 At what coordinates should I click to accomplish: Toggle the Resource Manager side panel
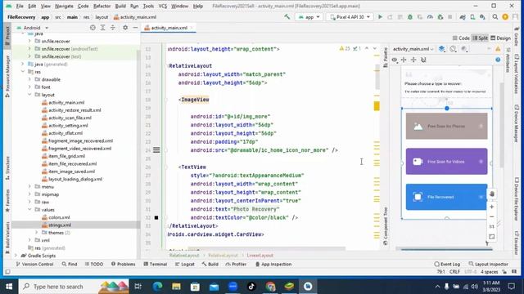pos(7,76)
